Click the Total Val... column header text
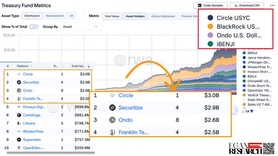 78,66
